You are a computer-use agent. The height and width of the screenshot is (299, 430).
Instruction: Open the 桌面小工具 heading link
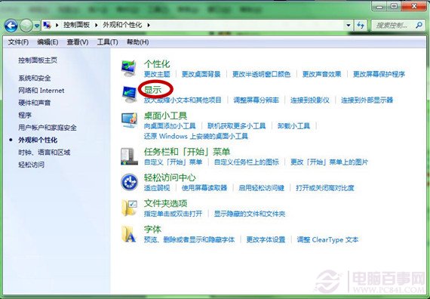(165, 116)
